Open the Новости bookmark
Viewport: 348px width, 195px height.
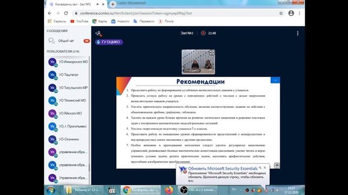point(120,21)
